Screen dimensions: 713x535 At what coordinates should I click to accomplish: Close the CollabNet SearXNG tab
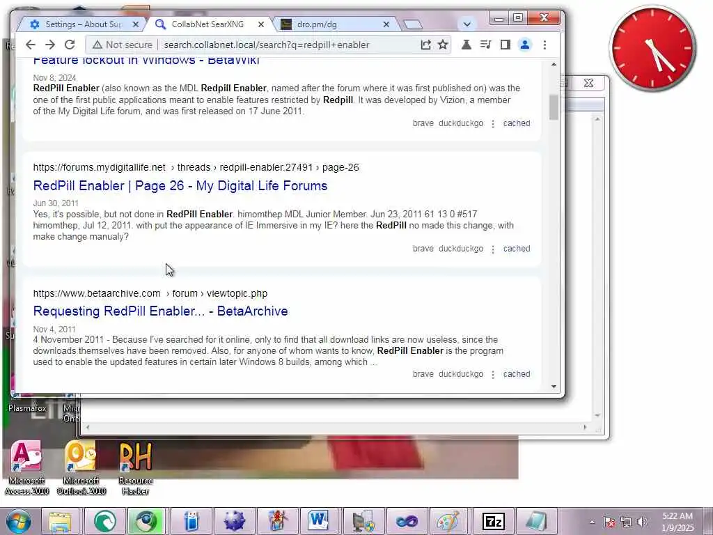(x=261, y=24)
